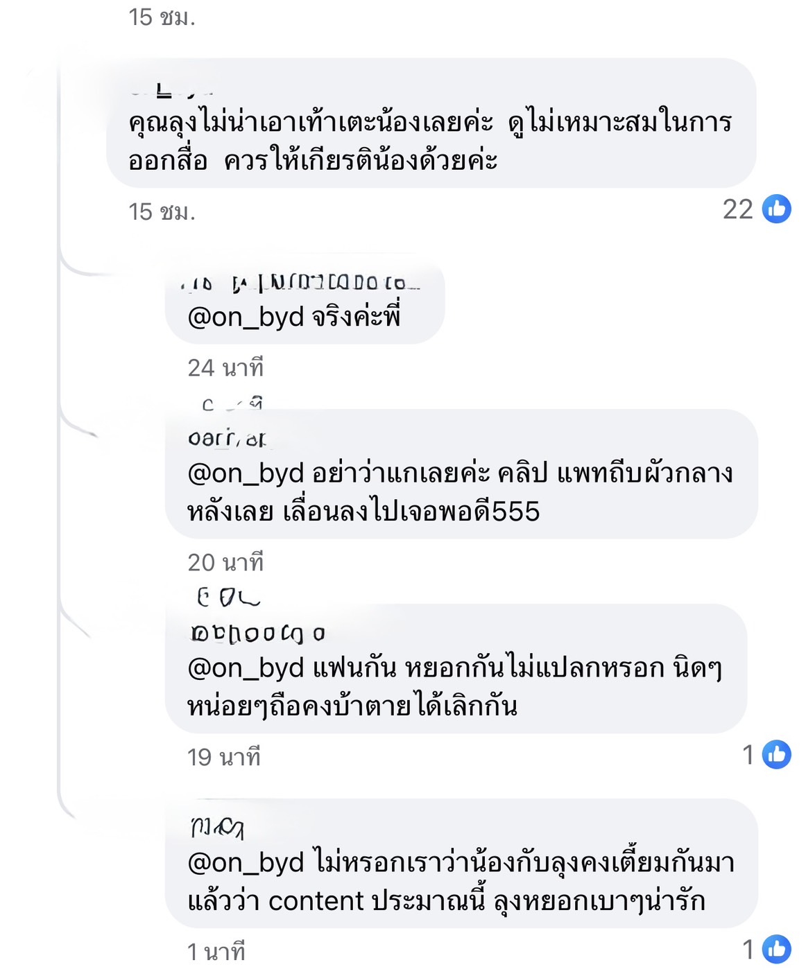Open the @on_byd mention before ไม่หรอกเราว่า
The width and height of the screenshot is (806, 976).
tap(246, 863)
